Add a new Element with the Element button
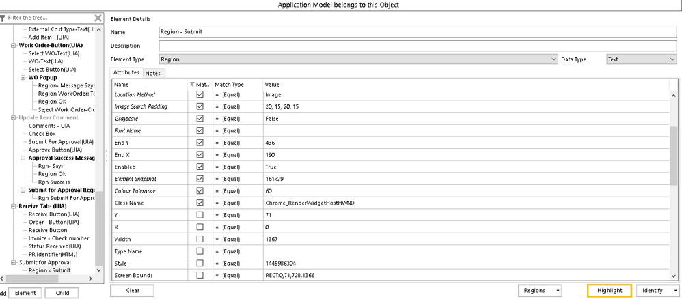The height and width of the screenshot is (299, 682). (x=25, y=293)
